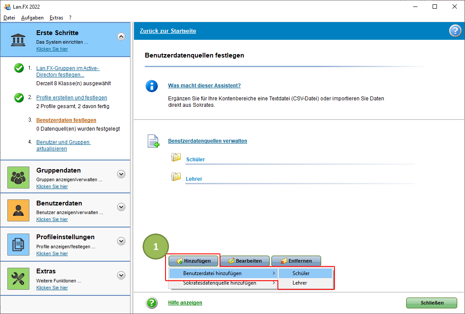Click the folder icon next to Schüler

click(x=176, y=157)
